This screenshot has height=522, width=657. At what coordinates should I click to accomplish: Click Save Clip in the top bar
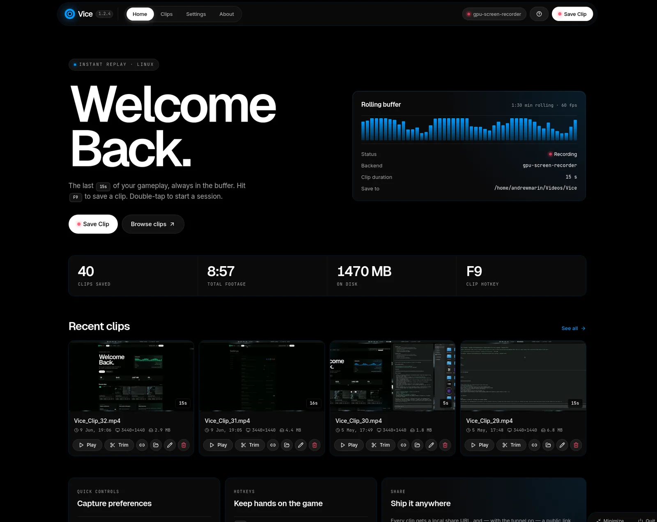click(x=572, y=14)
